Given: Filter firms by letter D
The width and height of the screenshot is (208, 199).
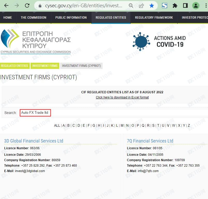Looking at the screenshot, I should tap(79, 125).
